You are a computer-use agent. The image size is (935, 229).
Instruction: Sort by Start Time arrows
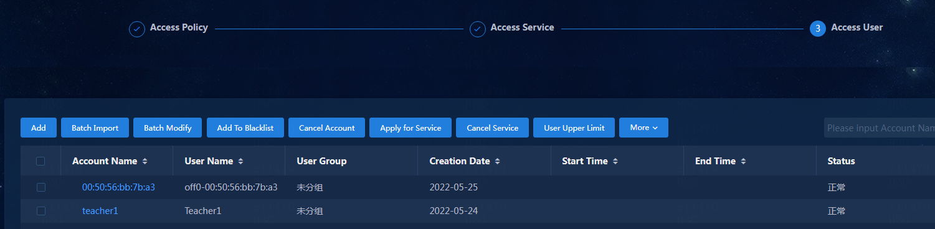click(x=615, y=161)
